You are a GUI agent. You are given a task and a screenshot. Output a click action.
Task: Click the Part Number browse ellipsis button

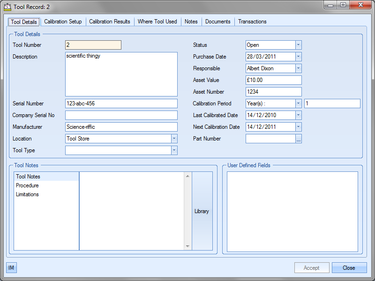point(299,139)
